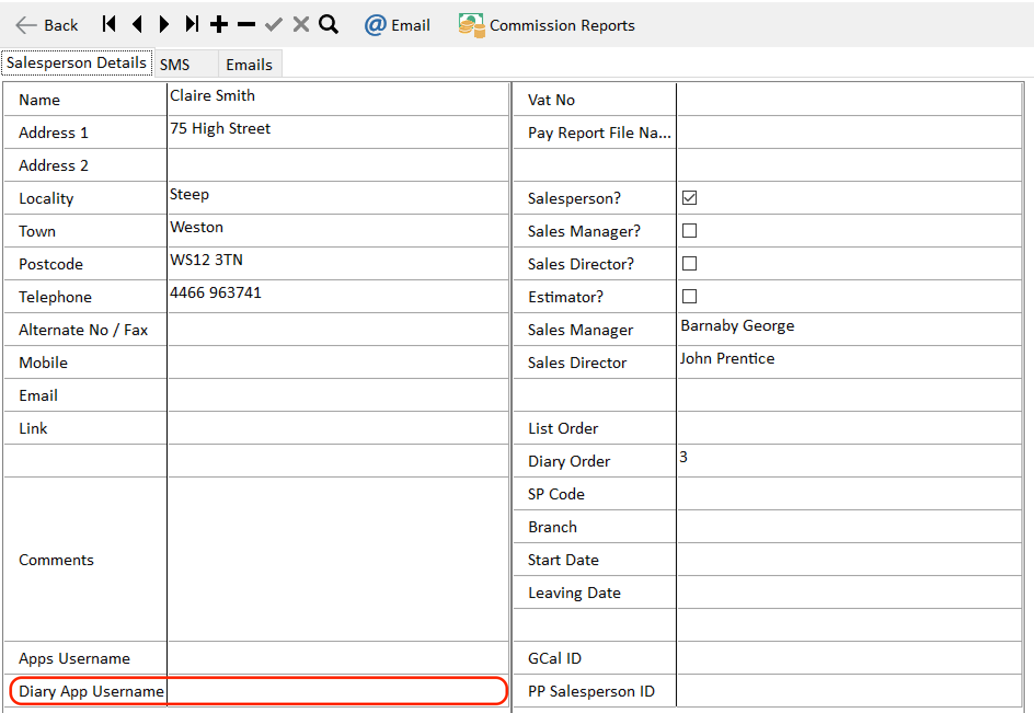Screen dimensions: 1034x713
Task: Switch to the SMS tab
Action: (175, 65)
